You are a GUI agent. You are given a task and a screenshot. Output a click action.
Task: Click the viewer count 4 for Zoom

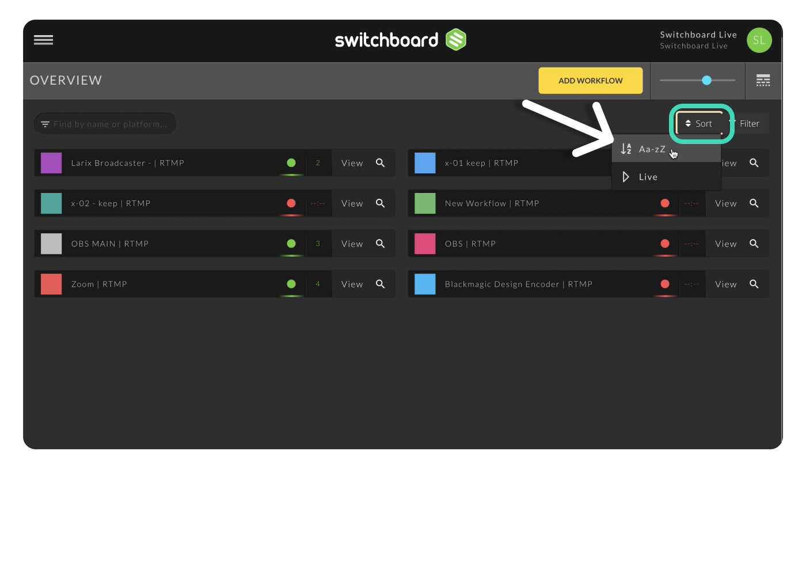tap(317, 284)
